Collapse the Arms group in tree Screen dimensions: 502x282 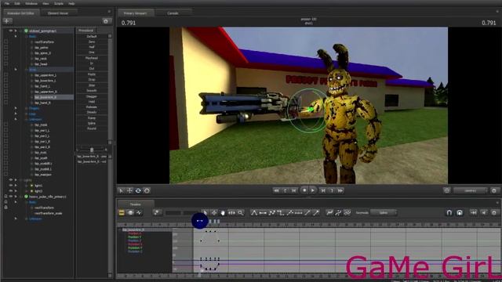(x=16, y=70)
